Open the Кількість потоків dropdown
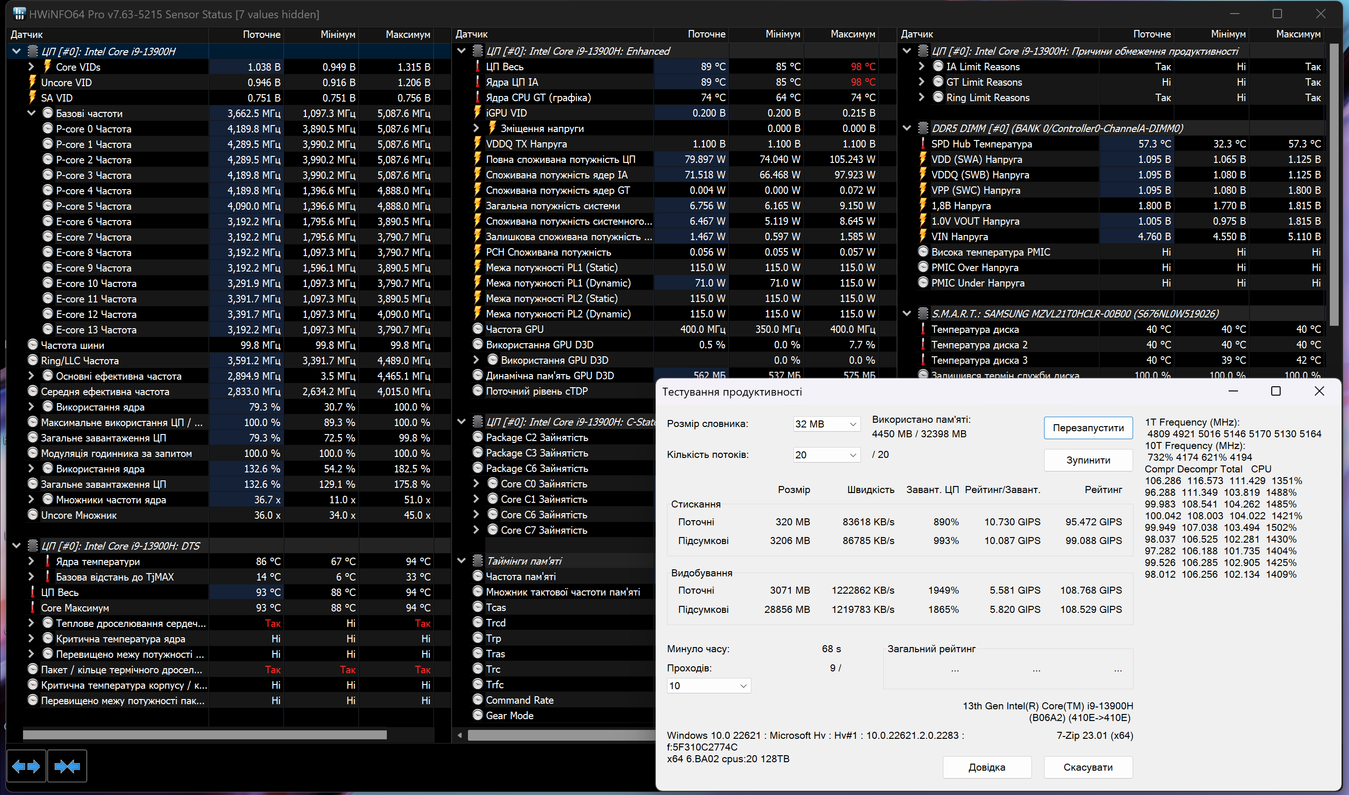The image size is (1349, 795). coord(826,455)
